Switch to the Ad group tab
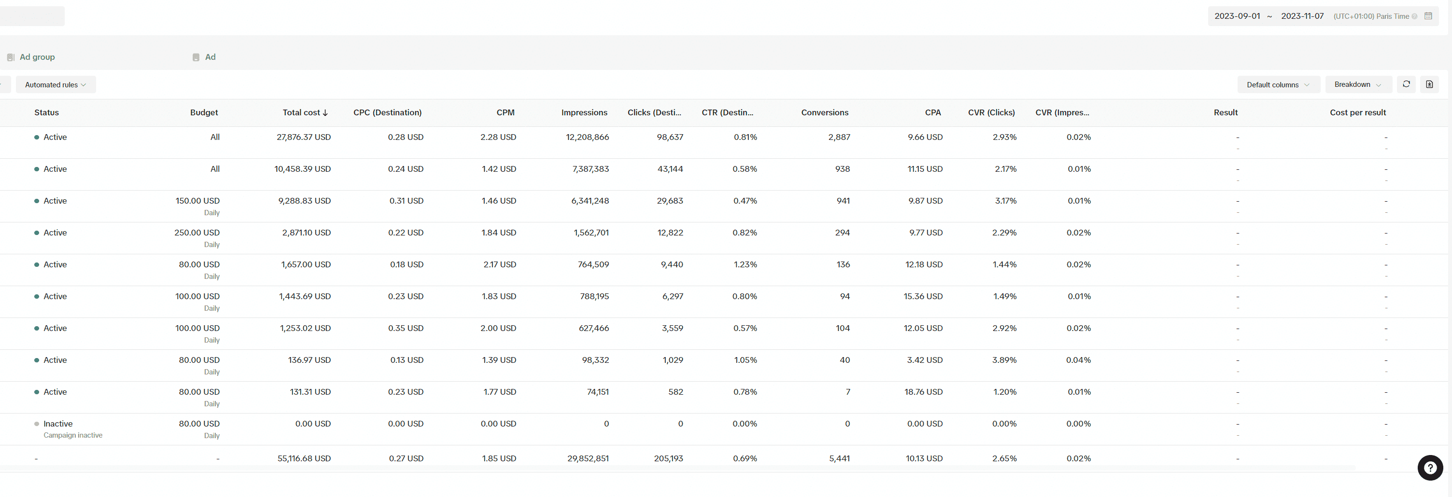Viewport: 1452px width, 497px height. click(x=37, y=57)
